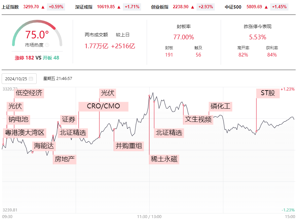Screen dimensions: 297x223
Task: Select the CRO/CMO sector marker
Action: pos(103,106)
